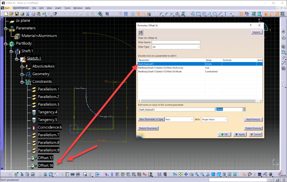The height and width of the screenshot is (182, 287).
Task: Click the parameter list horizontal scrollbar
Action: 200,101
